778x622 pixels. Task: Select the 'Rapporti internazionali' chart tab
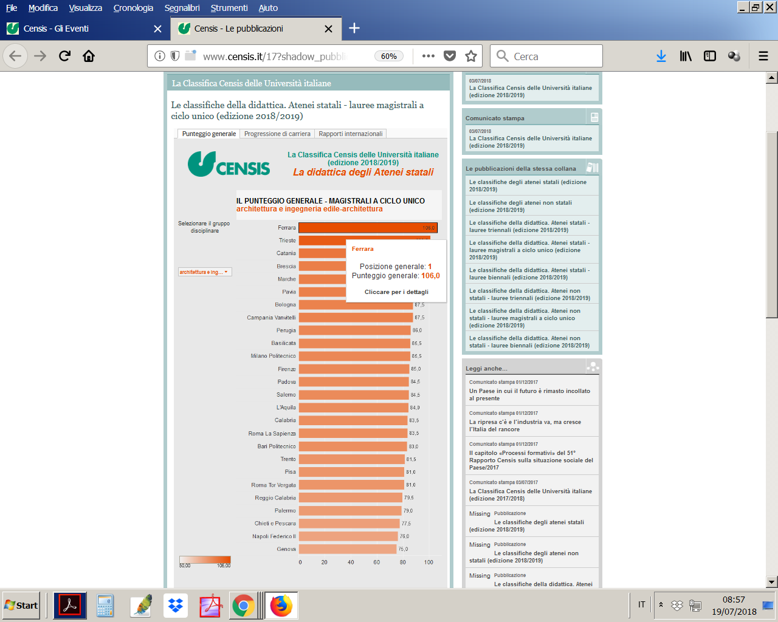[x=351, y=134]
